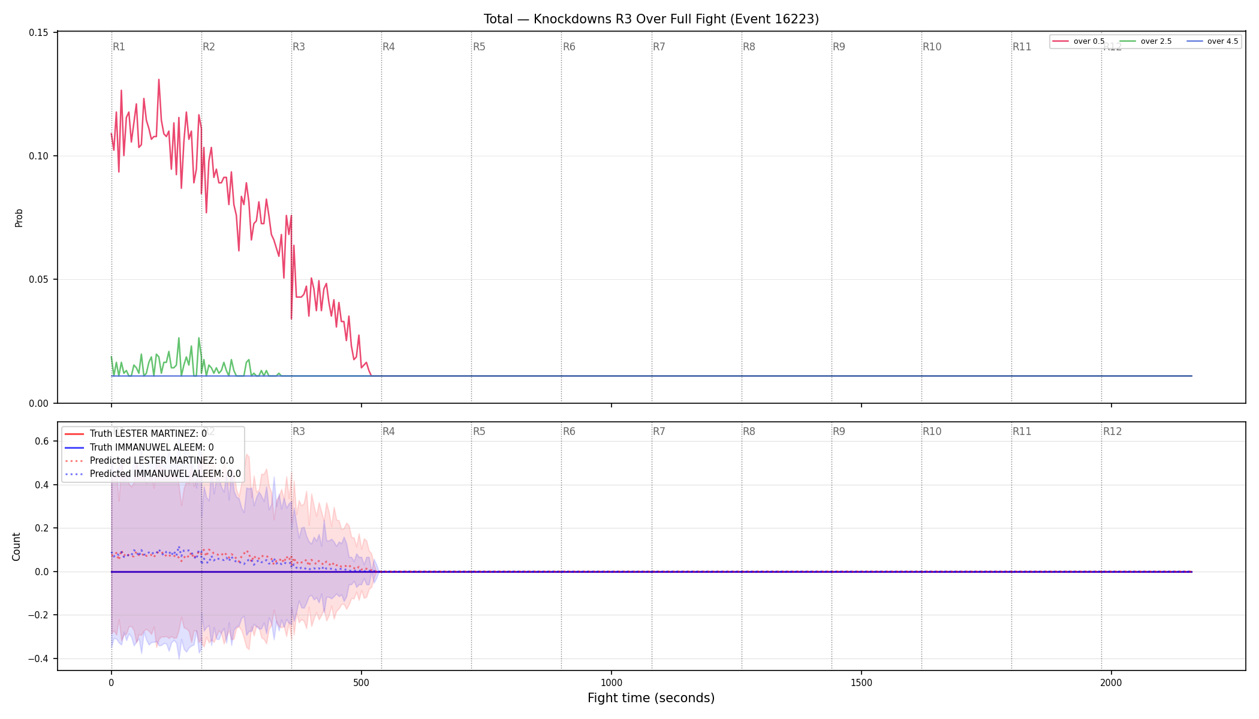Select 'Predicted IMMANUWEL ALEEM: 0.0' legend entry

152,474
